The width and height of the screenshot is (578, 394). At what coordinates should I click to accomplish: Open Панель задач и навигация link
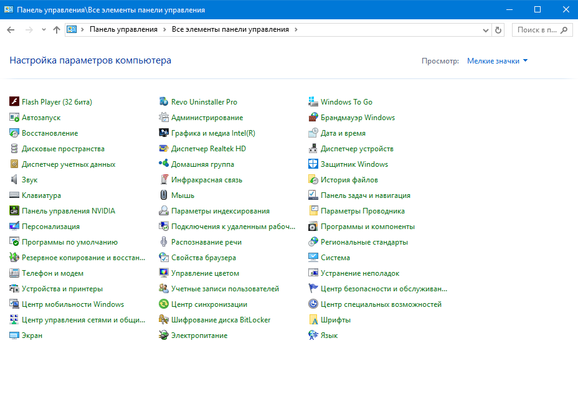pyautogui.click(x=366, y=195)
